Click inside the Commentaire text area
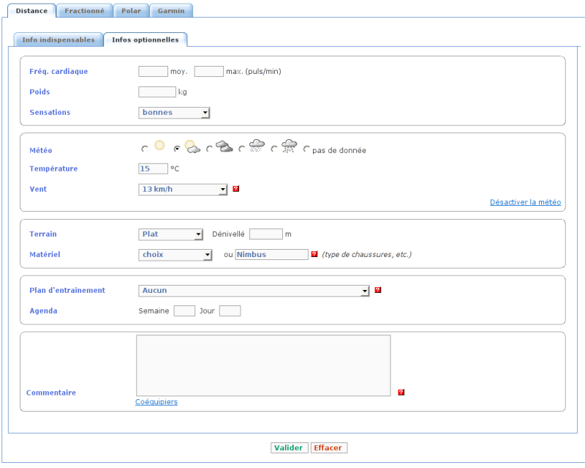585x468 pixels. pyautogui.click(x=263, y=365)
